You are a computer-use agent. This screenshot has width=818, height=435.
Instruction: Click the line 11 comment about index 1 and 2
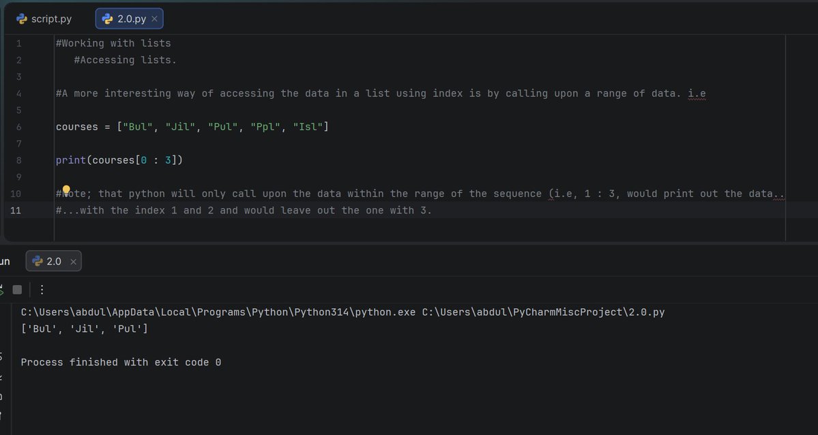point(244,210)
